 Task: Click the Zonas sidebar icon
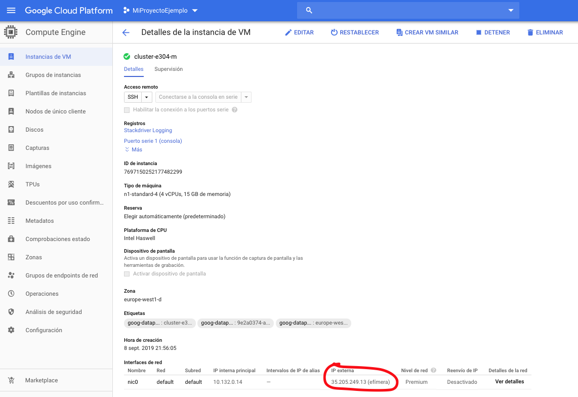(x=11, y=257)
